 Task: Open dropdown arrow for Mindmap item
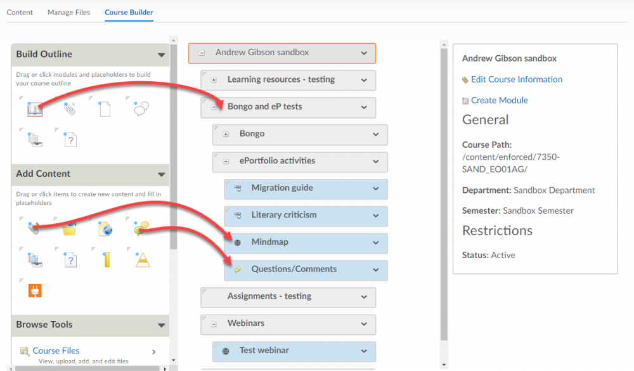pyautogui.click(x=375, y=243)
